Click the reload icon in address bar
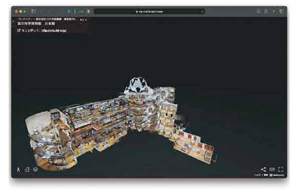Image resolution: width=298 pixels, height=190 pixels. pyautogui.click(x=202, y=12)
